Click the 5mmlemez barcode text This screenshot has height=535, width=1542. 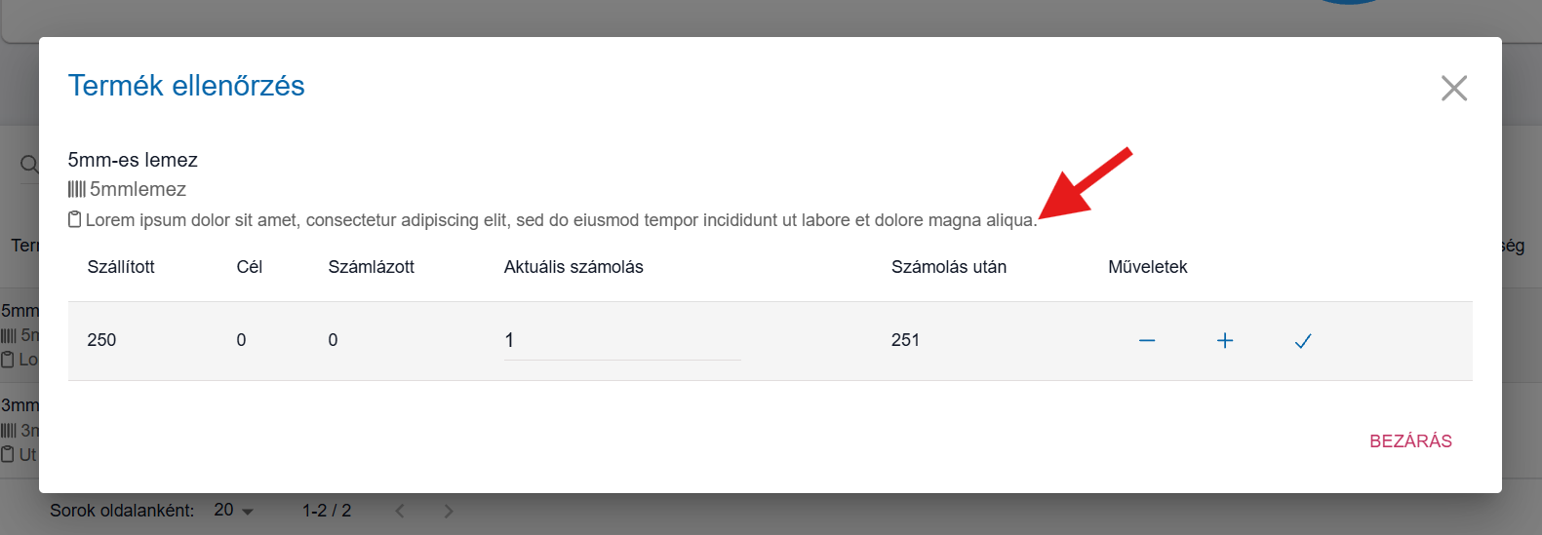pos(138,189)
